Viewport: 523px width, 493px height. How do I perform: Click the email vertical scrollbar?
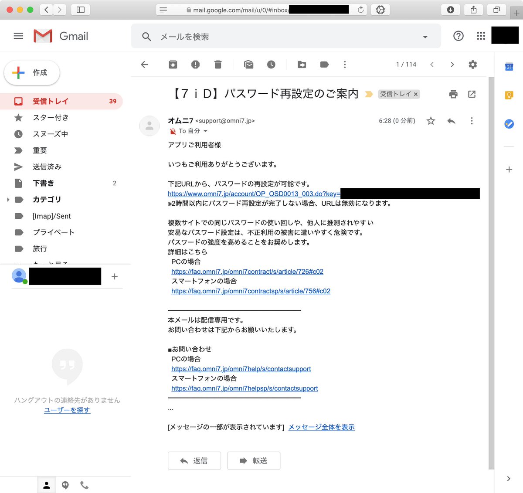click(x=492, y=273)
